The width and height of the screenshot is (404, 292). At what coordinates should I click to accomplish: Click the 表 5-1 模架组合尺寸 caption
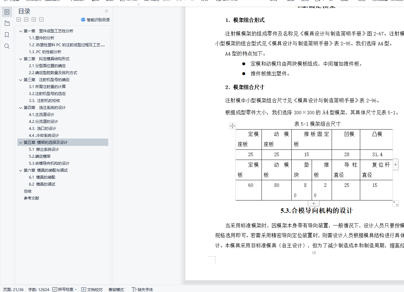(317, 124)
